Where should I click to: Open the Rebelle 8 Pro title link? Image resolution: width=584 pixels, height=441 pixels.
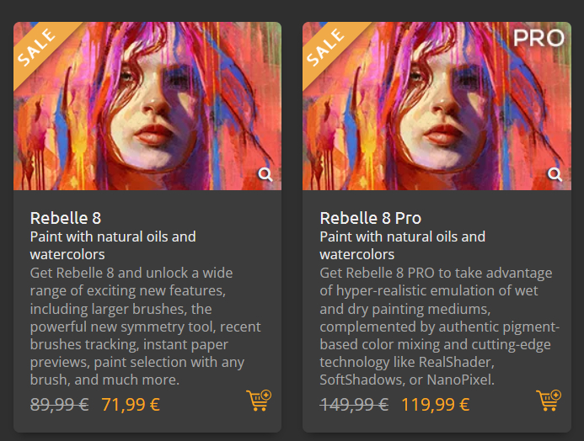pyautogui.click(x=371, y=218)
